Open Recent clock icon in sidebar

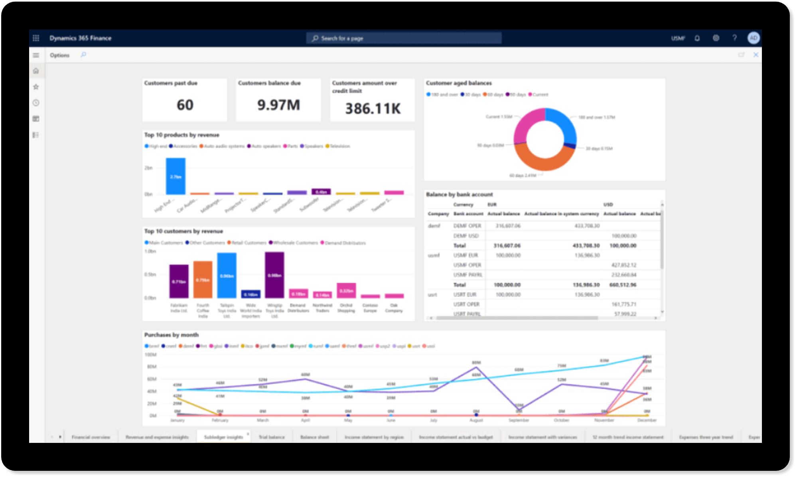pos(36,103)
